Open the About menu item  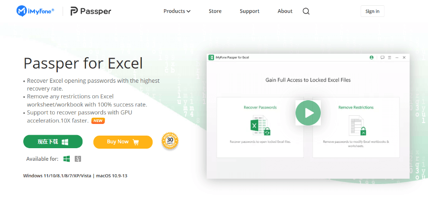(x=285, y=11)
